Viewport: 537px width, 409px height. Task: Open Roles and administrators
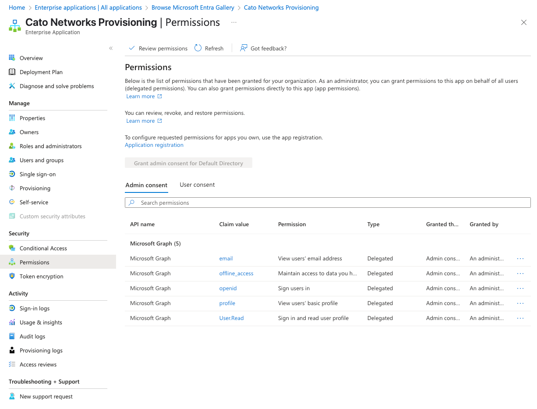[50, 146]
